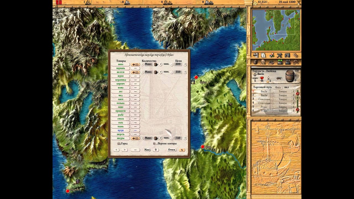
Task: Toggle the trade action for керамика
Action: tap(135, 80)
